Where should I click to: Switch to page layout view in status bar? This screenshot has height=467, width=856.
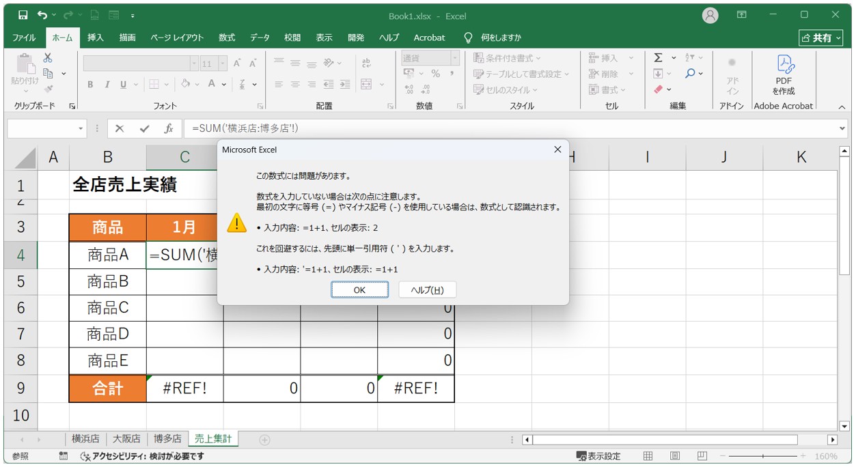click(675, 456)
